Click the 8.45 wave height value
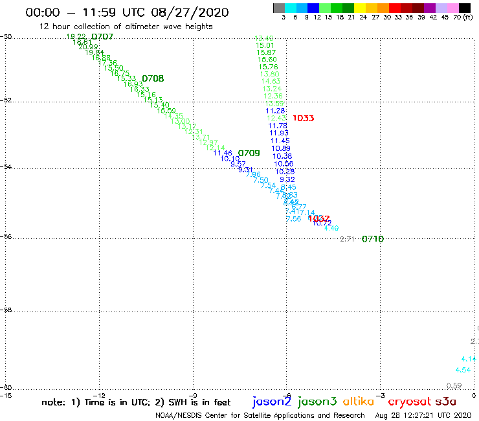 tap(289, 187)
